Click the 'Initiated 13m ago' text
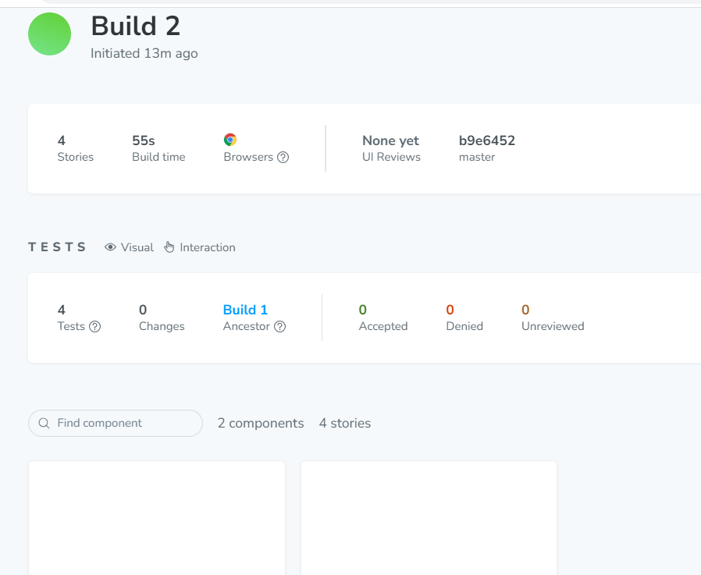This screenshot has height=575, width=701. [144, 53]
